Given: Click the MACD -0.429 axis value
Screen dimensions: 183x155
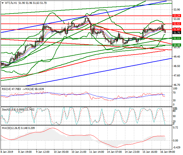Looking at the screenshot, I should 176,148.
